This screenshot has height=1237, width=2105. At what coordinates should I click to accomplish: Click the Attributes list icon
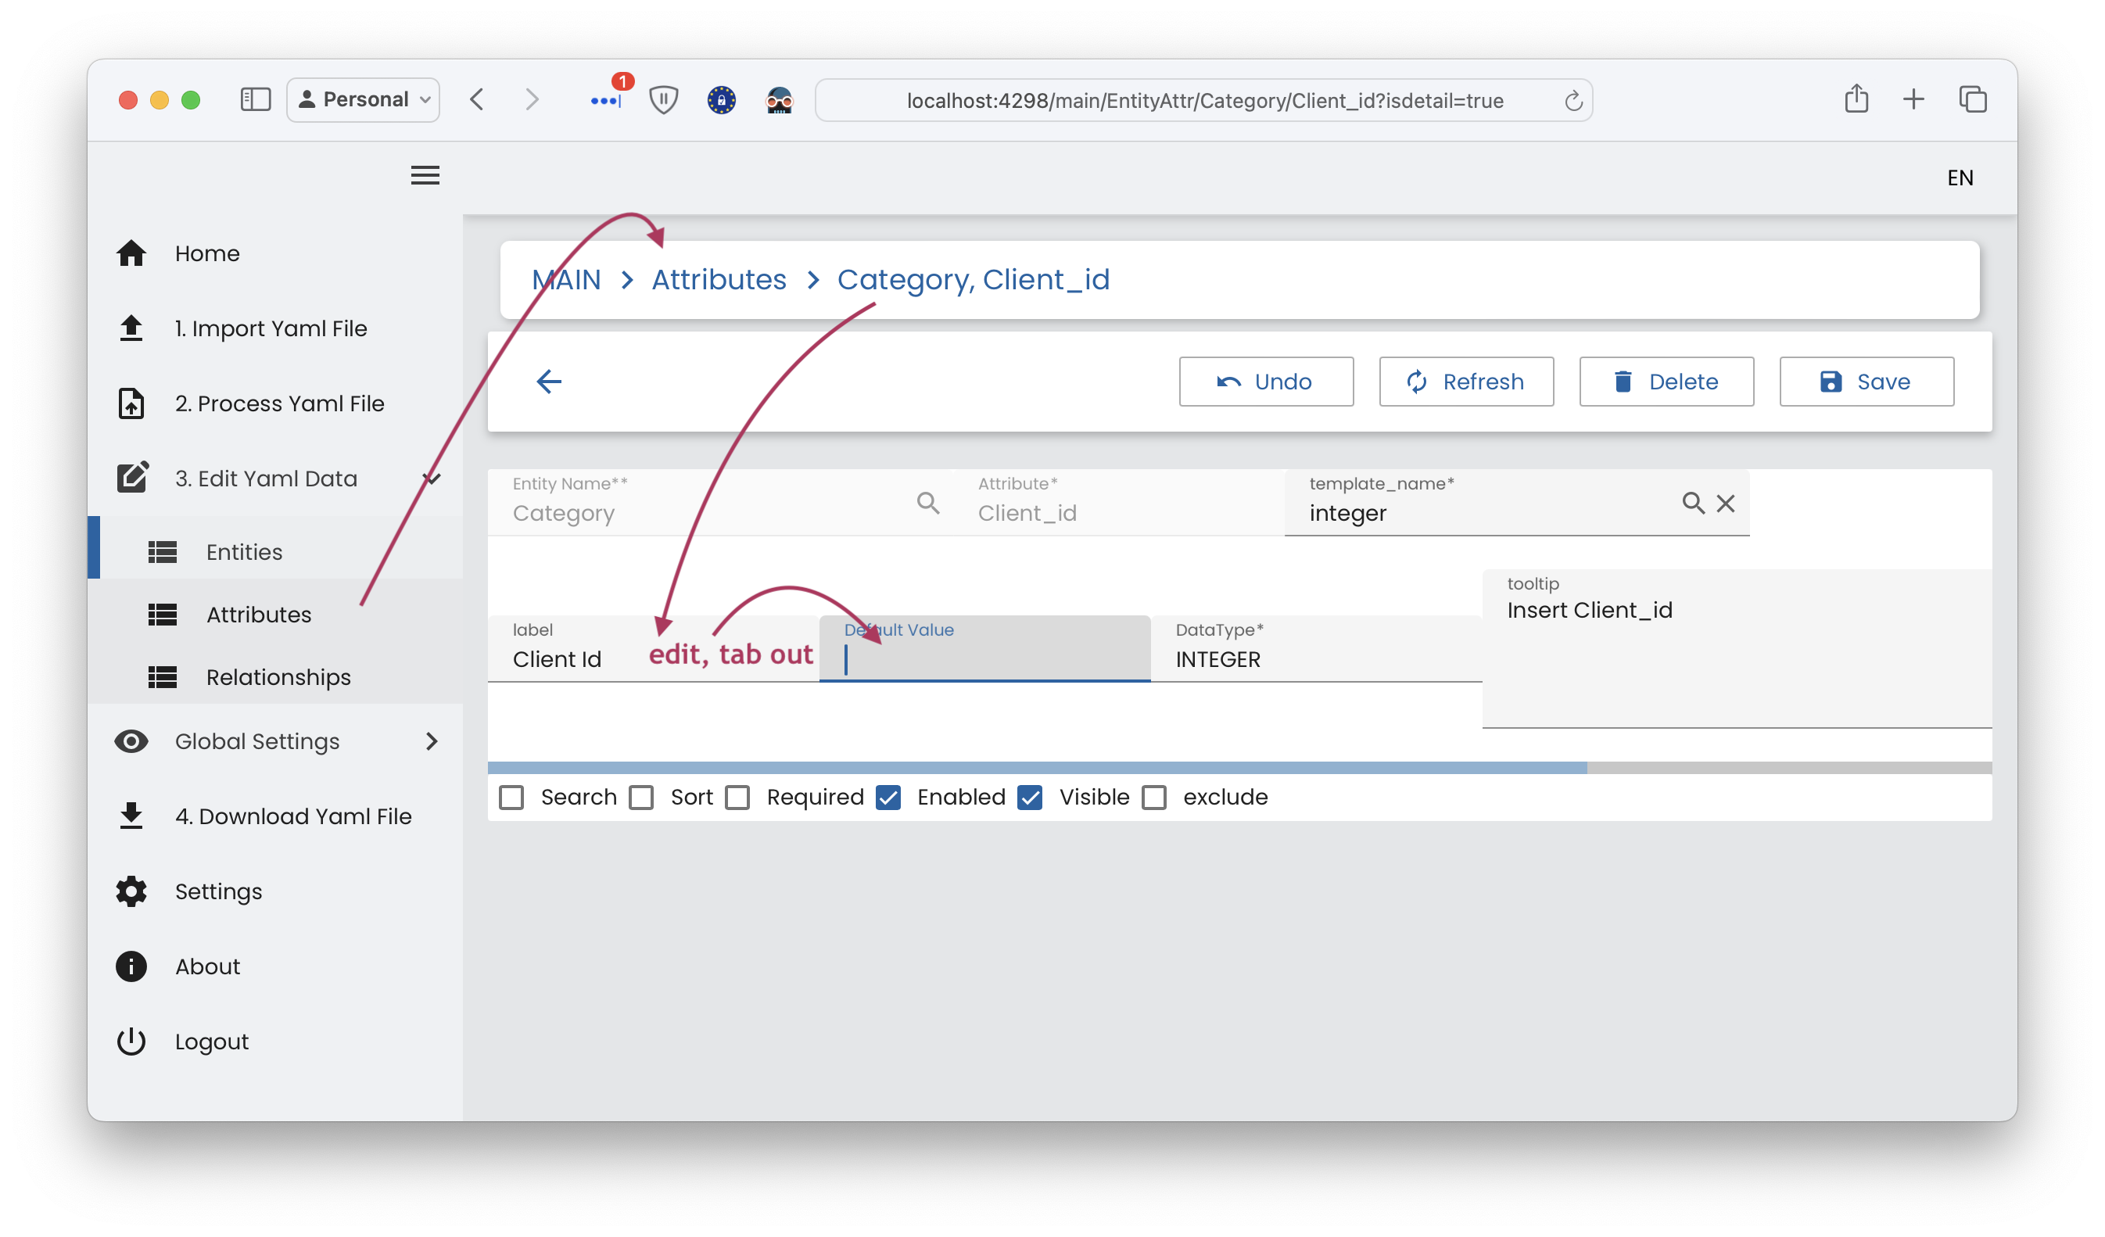163,615
